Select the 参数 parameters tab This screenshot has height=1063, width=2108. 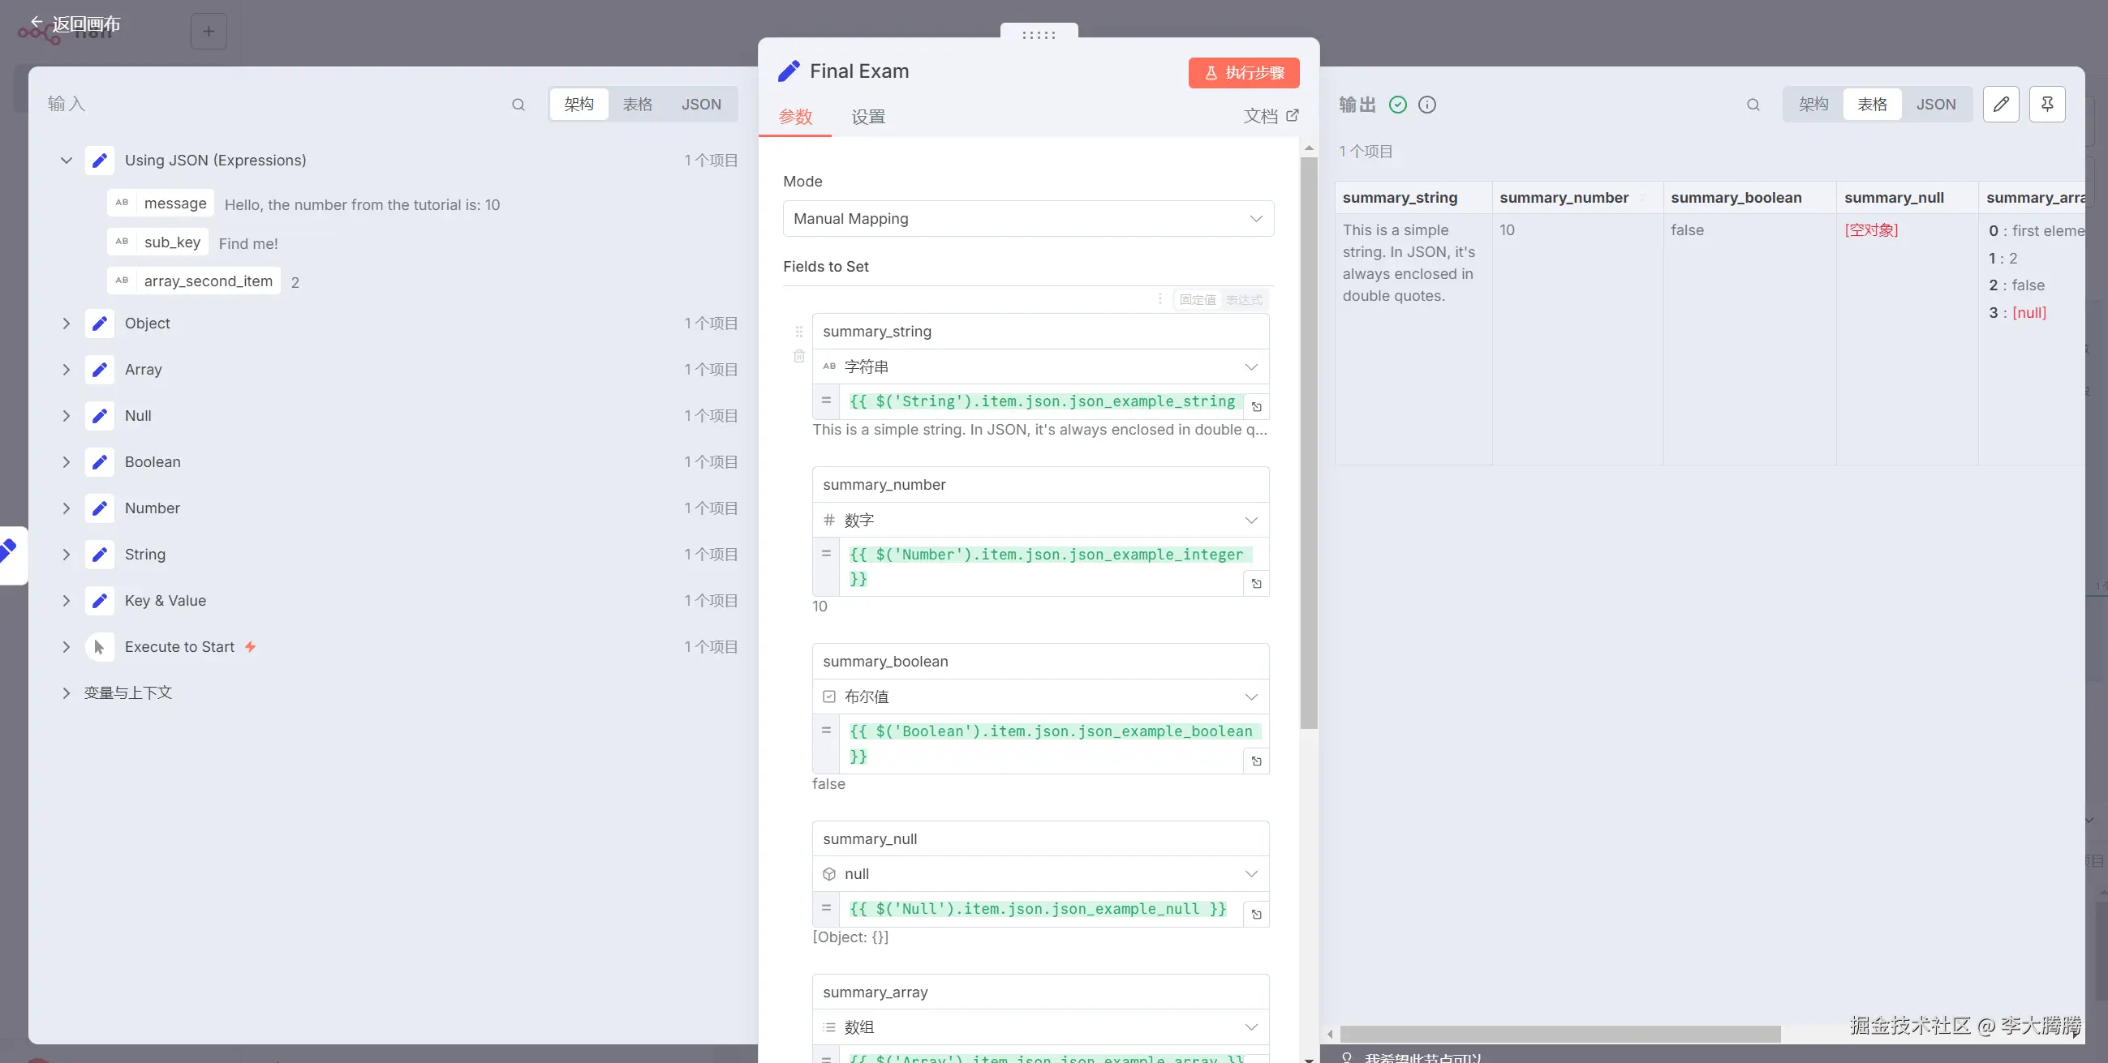(795, 117)
